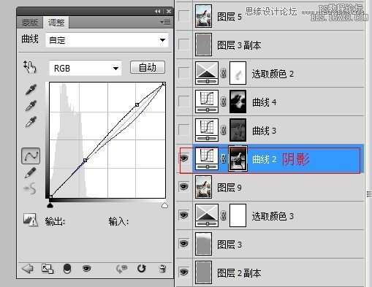Image resolution: width=372 pixels, height=287 pixels.
Task: Select the top-right curve endpoint
Action: click(x=164, y=84)
